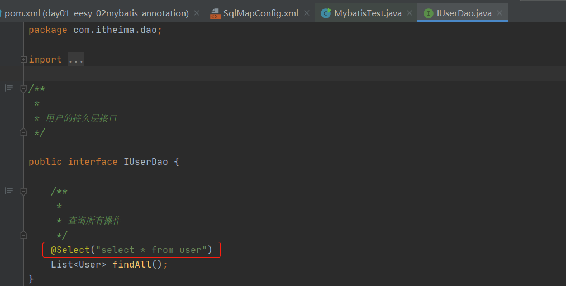
Task: Open the SqlMapConfig.xml tab
Action: tap(260, 13)
